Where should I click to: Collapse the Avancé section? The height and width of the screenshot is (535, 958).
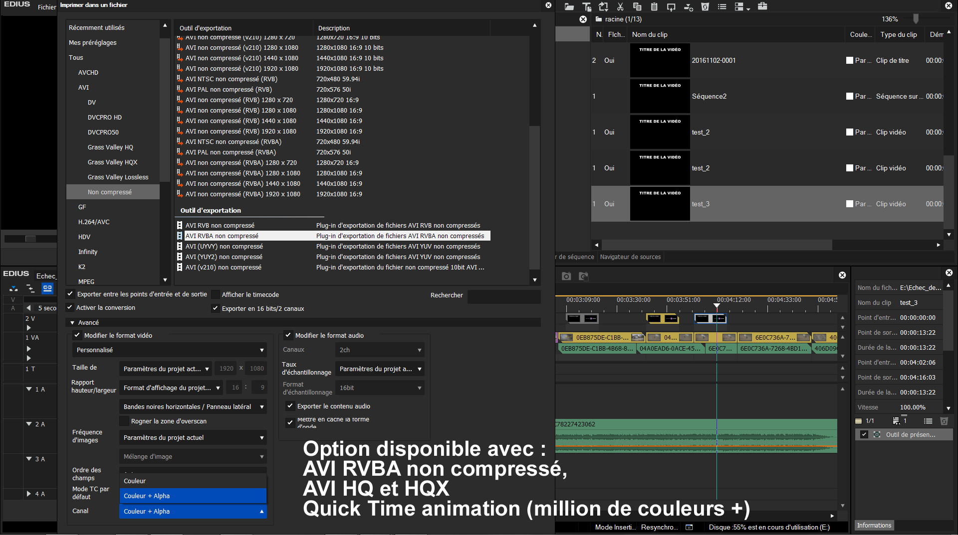click(72, 323)
